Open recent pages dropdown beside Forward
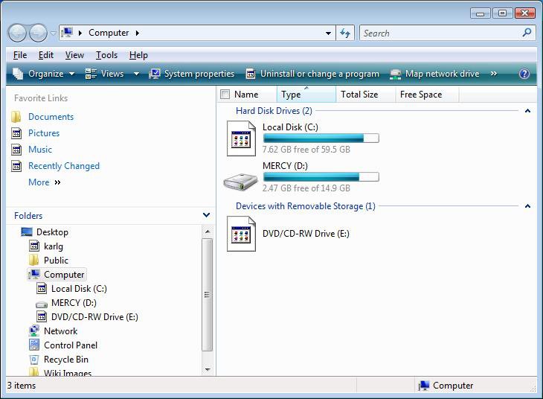543x399 pixels. pyautogui.click(x=53, y=33)
